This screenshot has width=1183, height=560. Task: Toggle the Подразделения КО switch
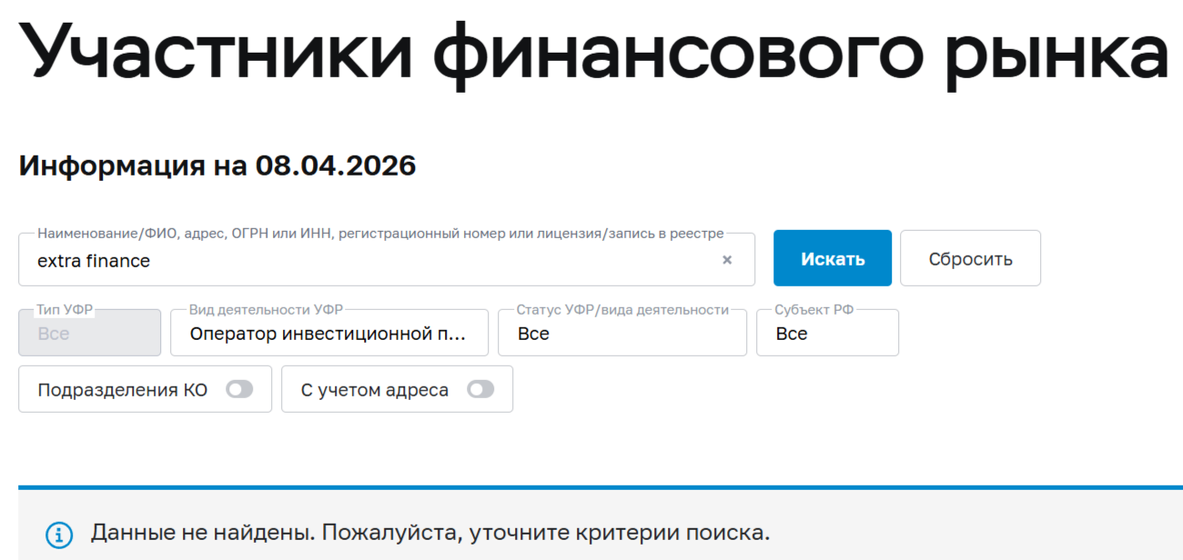pyautogui.click(x=240, y=390)
